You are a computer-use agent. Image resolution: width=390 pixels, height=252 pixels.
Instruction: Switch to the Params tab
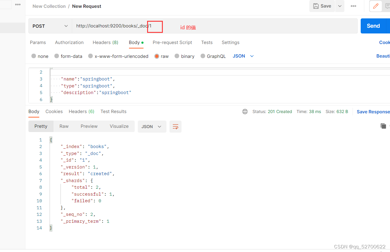tap(38, 43)
